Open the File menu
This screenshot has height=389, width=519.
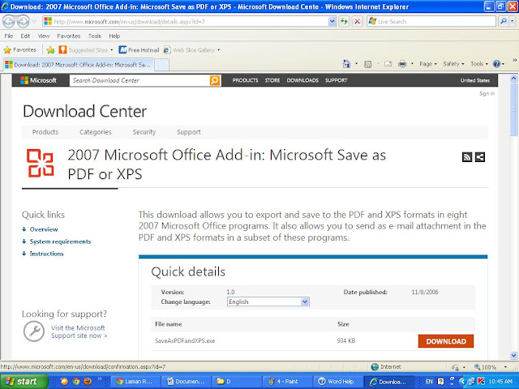point(9,36)
